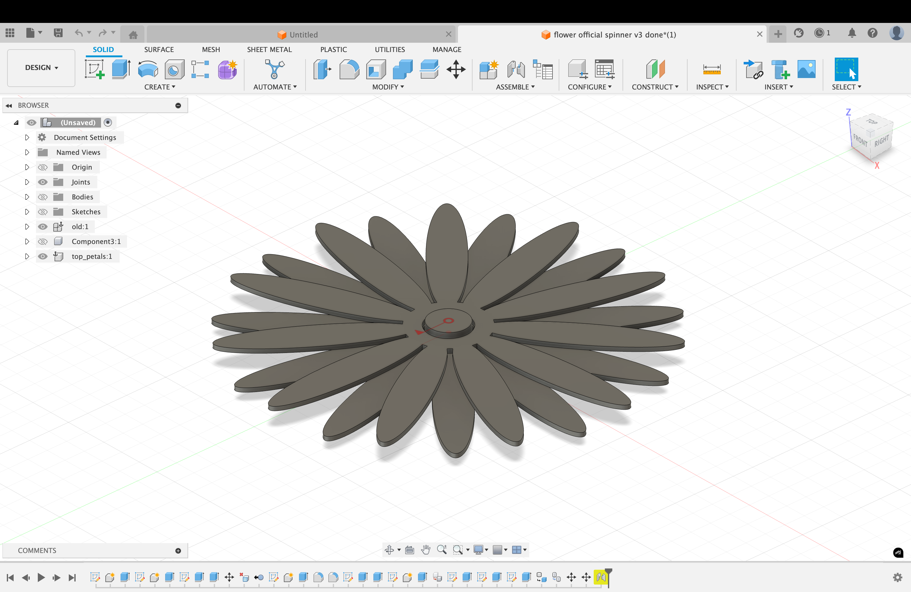Select the Create Sketch tool
911x592 pixels.
click(95, 70)
